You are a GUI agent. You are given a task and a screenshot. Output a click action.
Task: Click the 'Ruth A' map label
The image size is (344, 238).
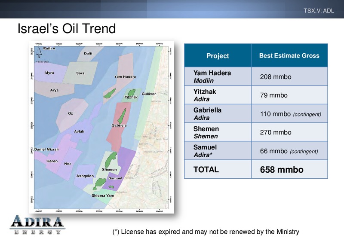point(49,49)
